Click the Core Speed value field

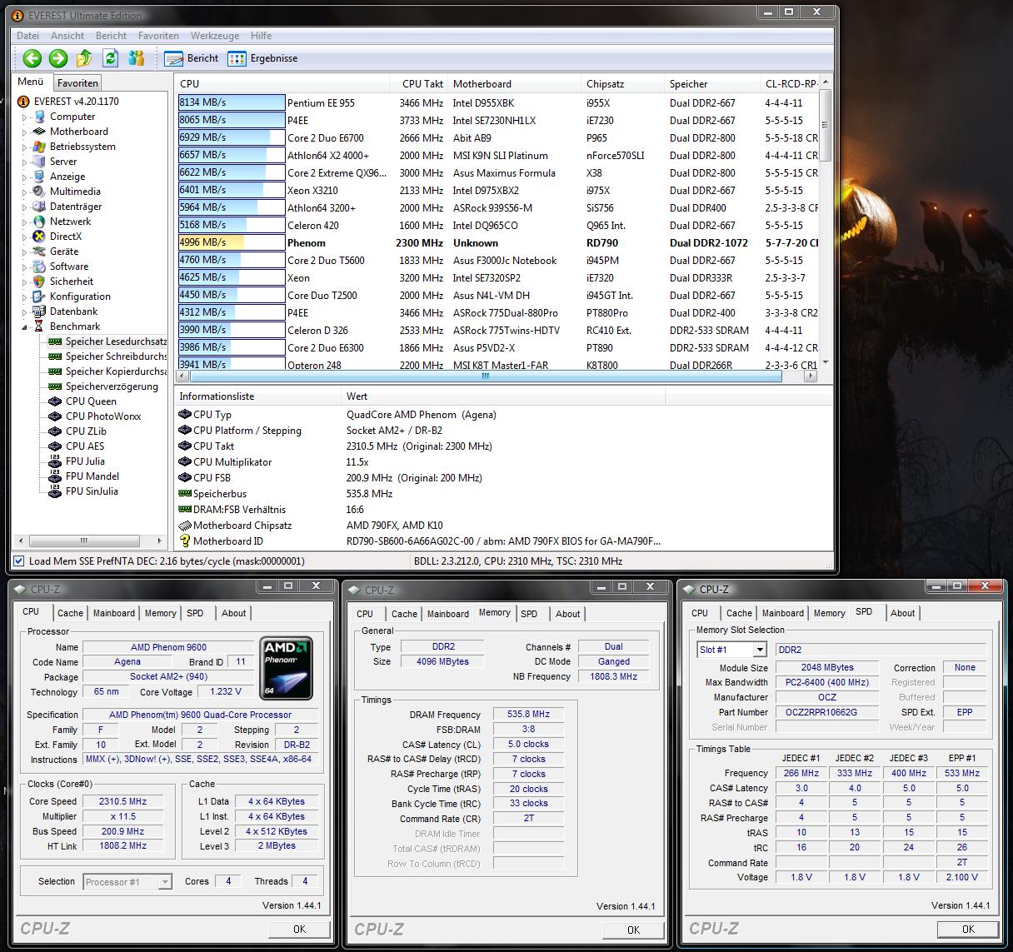[122, 801]
